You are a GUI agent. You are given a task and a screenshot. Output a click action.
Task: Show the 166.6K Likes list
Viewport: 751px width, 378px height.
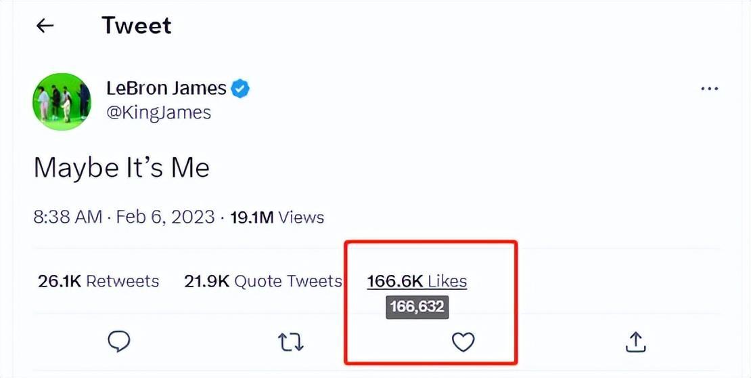pos(417,281)
